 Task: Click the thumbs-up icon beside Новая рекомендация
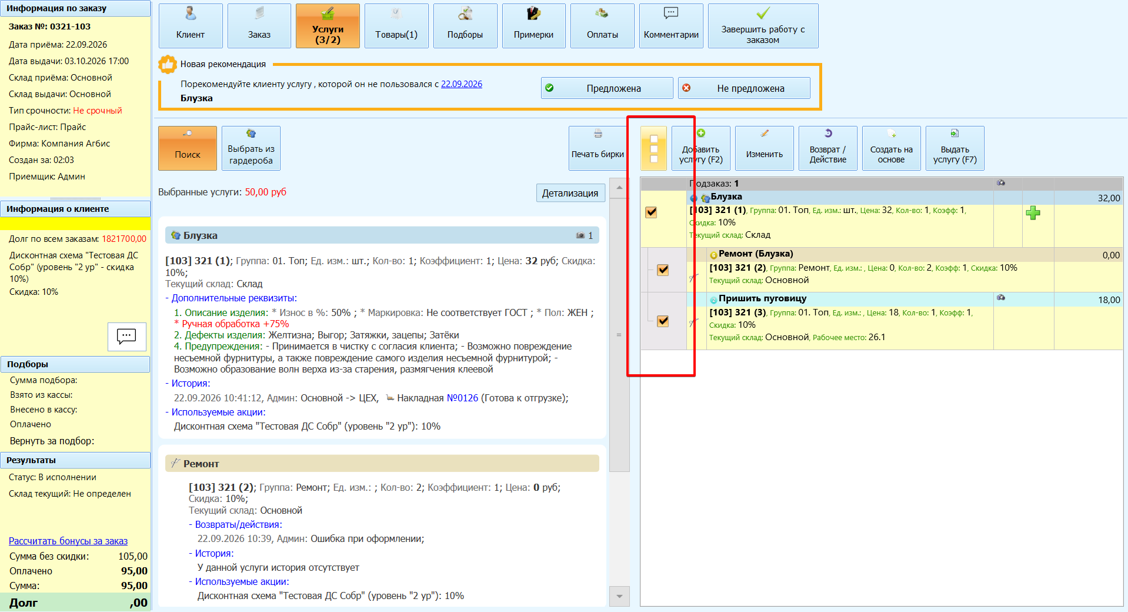[168, 64]
